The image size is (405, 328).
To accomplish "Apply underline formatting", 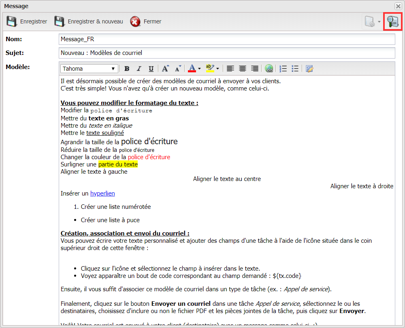I will 151,69.
